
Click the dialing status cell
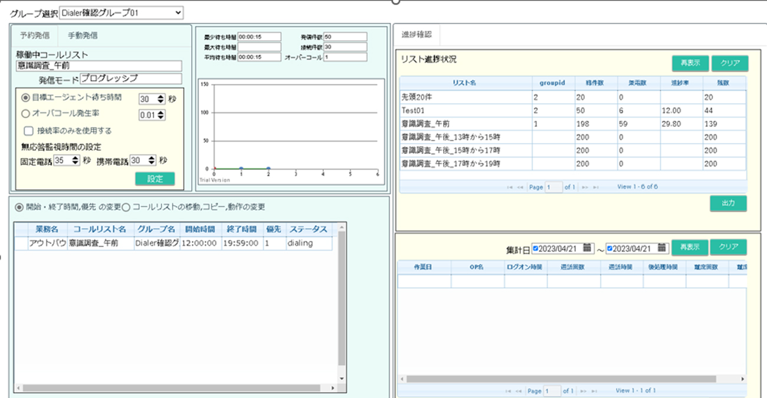tap(309, 243)
